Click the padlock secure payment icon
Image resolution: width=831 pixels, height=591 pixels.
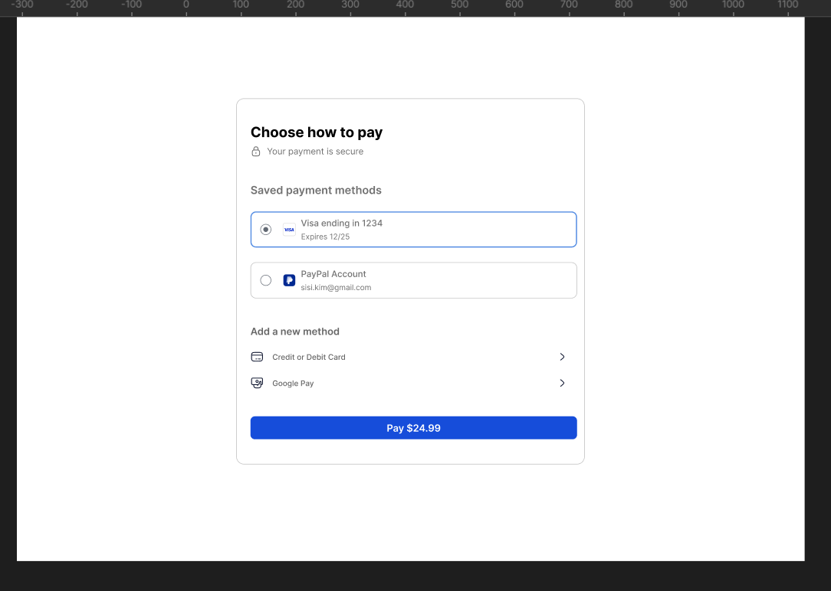tap(255, 152)
